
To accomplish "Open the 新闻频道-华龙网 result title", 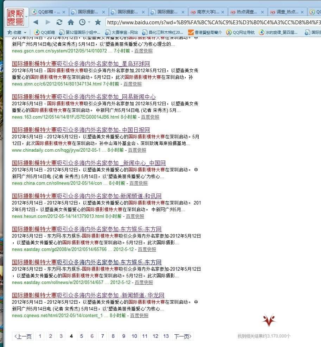I will click(88, 295).
